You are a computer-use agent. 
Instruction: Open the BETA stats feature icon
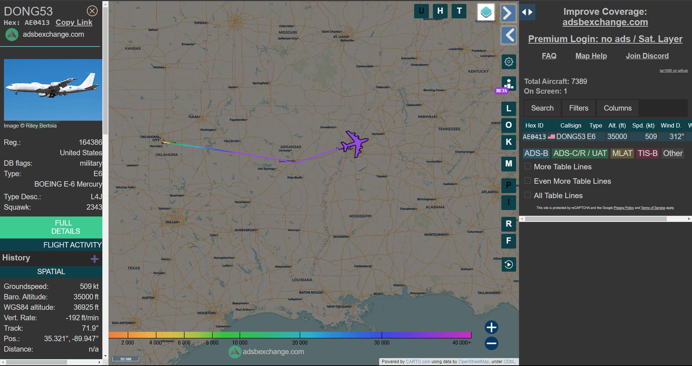[x=509, y=84]
